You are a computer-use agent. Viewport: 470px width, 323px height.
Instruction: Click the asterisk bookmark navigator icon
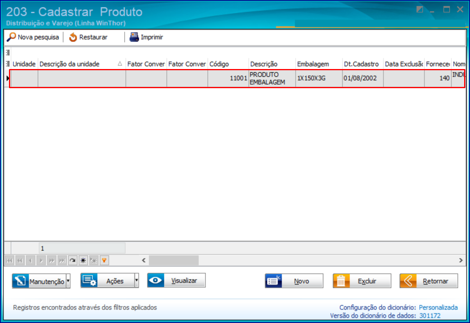83,260
